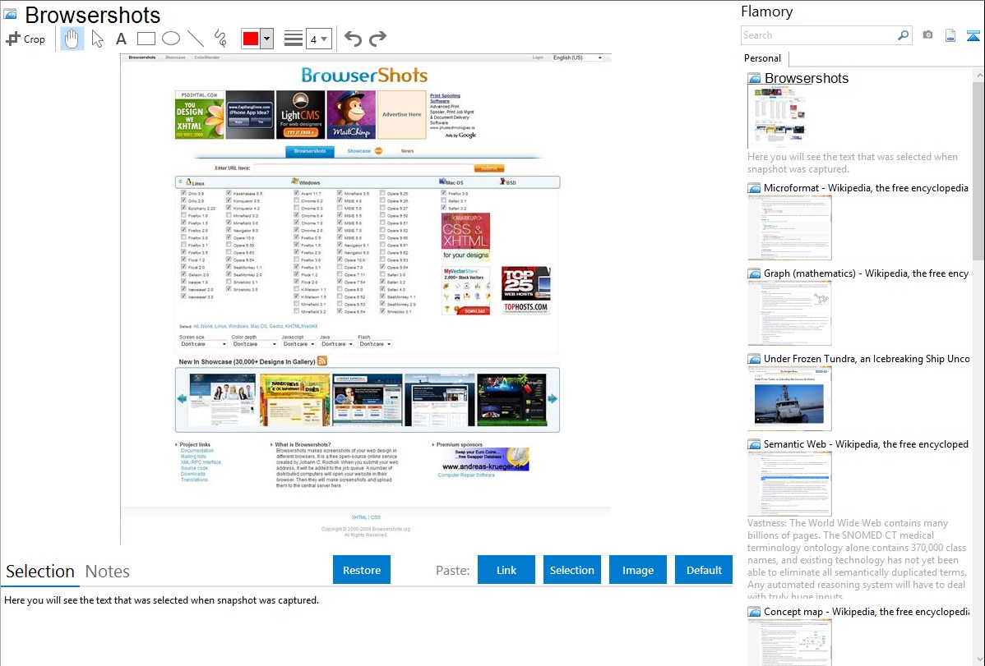985x666 pixels.
Task: Click the Default paste button
Action: (x=704, y=570)
